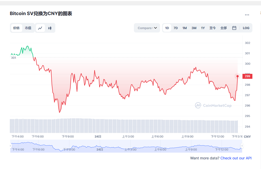Click the 上午3:00 label on time axis

click(128, 136)
